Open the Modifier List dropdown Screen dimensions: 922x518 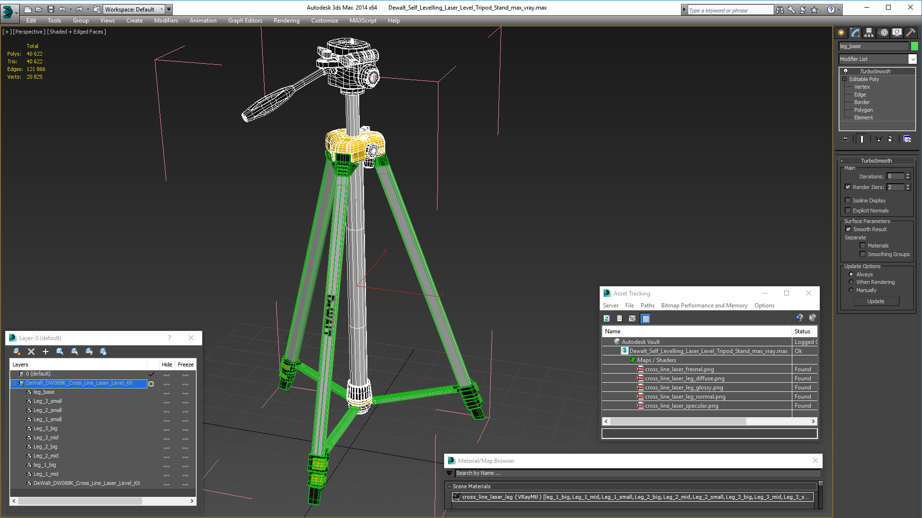point(912,59)
